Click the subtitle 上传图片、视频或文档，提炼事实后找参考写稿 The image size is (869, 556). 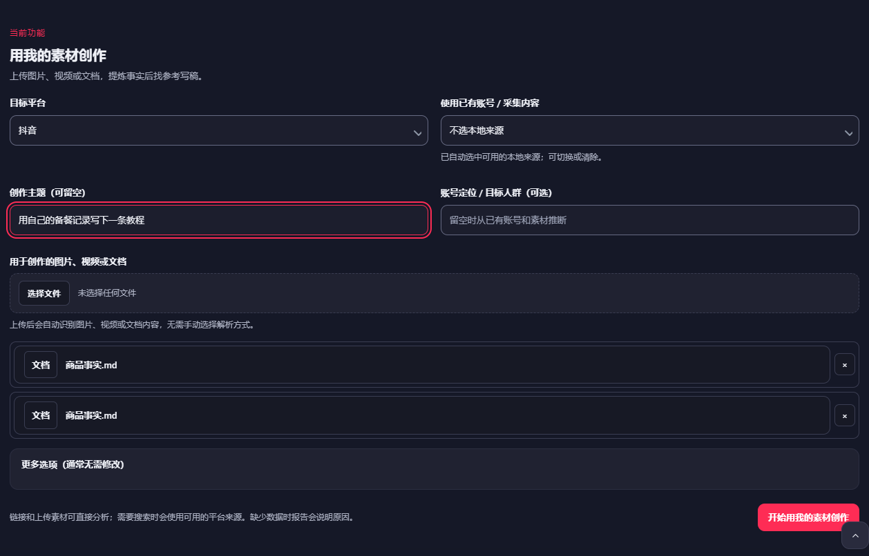tap(106, 76)
